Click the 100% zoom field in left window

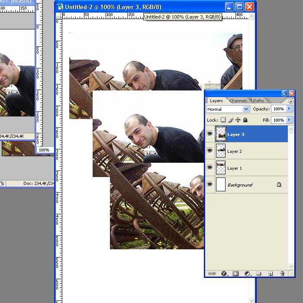tap(44, 150)
